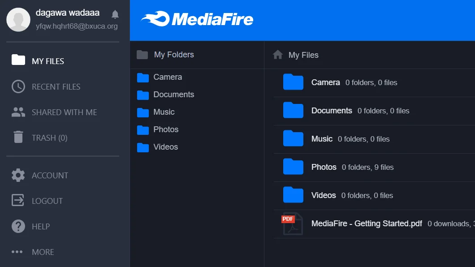Click the Documents folder icon in My Folders tree

[x=143, y=95]
